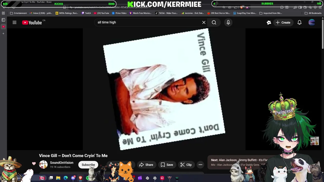The image size is (324, 182).
Task: Switch to Brave browser in taskbar
Action: pos(80,178)
